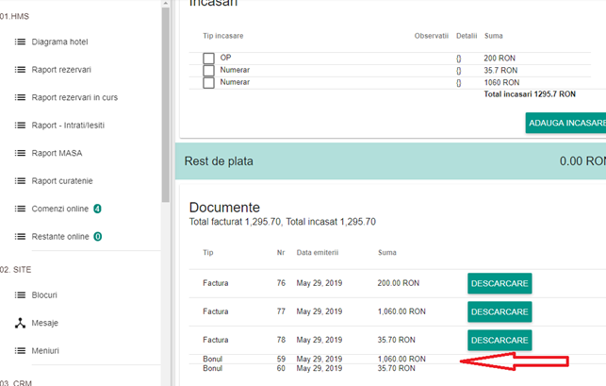Click the Rest de plata label
The width and height of the screenshot is (606, 386).
tap(219, 161)
